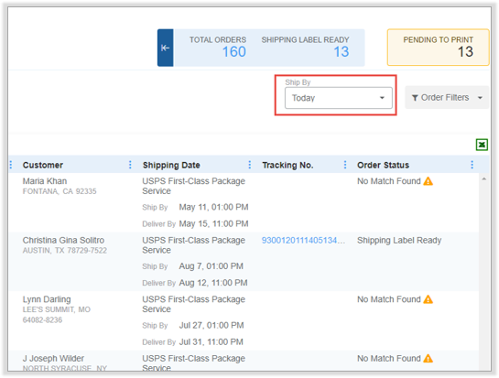The image size is (499, 378).
Task: Export orders using the Excel icon
Action: (482, 145)
